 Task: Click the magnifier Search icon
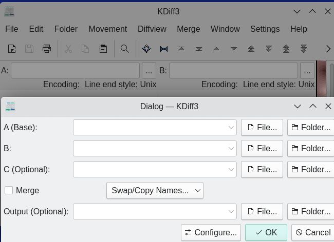point(124,49)
